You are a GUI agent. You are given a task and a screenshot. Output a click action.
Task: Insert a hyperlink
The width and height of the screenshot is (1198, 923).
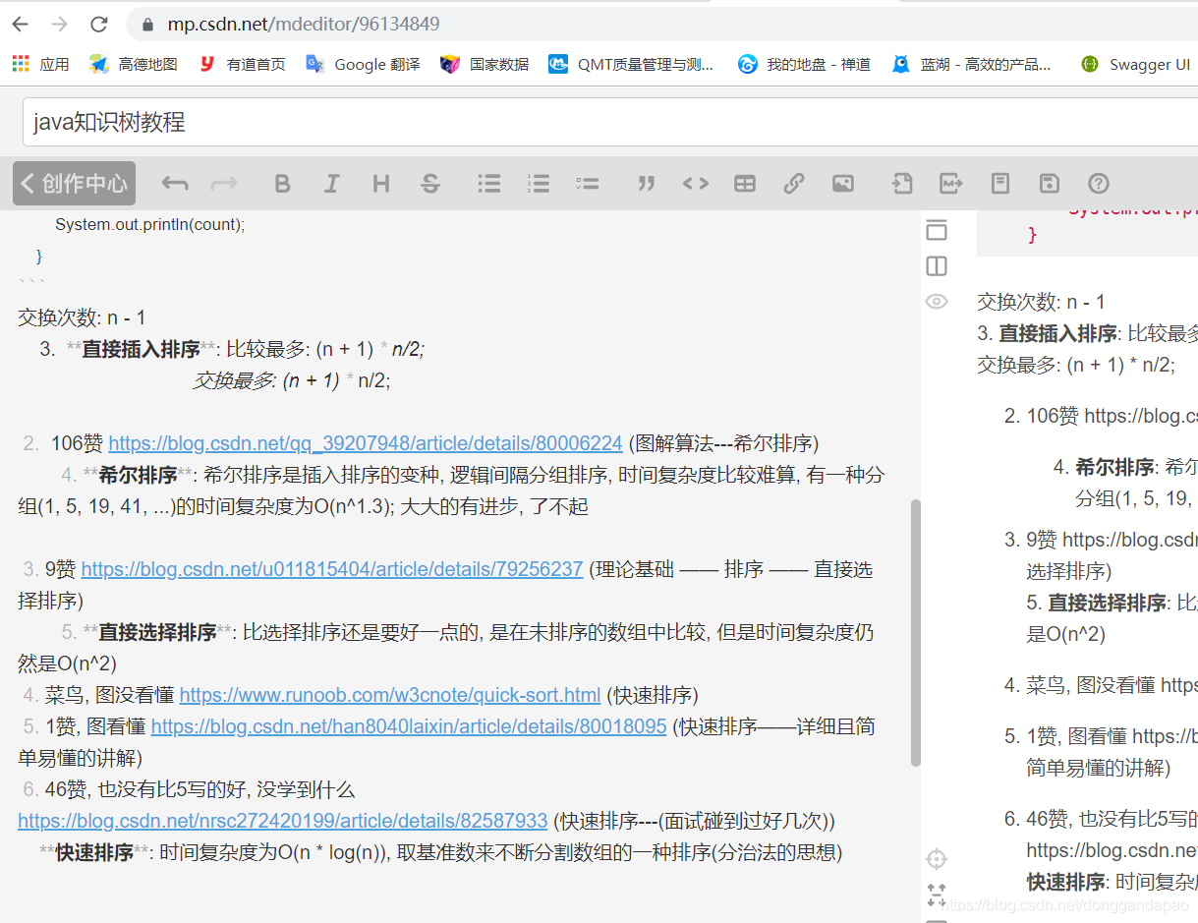tap(794, 183)
